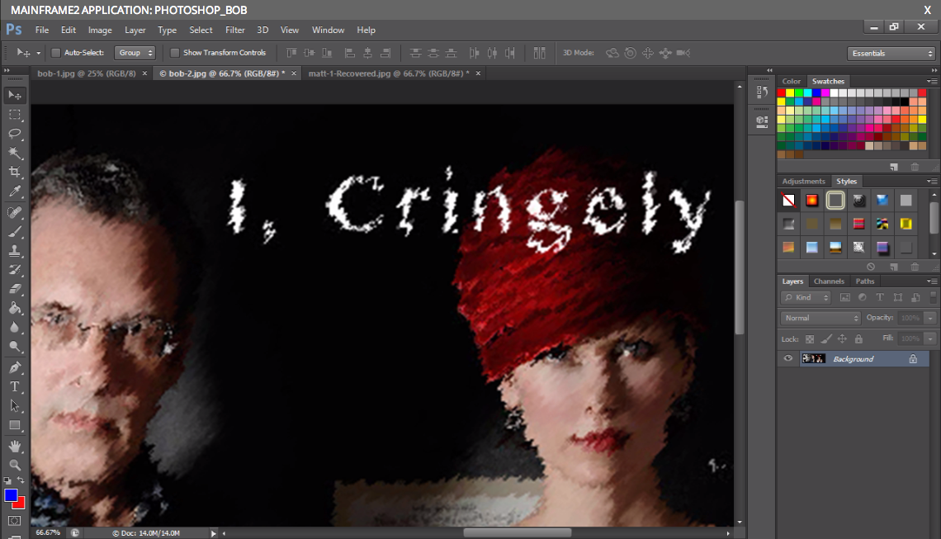The width and height of the screenshot is (941, 539).
Task: Open the Image menu
Action: pyautogui.click(x=100, y=30)
